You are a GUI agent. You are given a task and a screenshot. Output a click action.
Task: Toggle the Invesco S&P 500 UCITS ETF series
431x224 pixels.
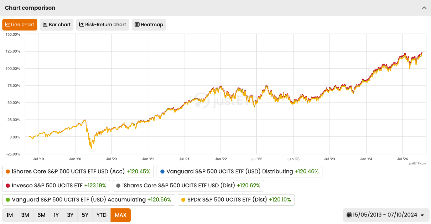pyautogui.click(x=55, y=186)
